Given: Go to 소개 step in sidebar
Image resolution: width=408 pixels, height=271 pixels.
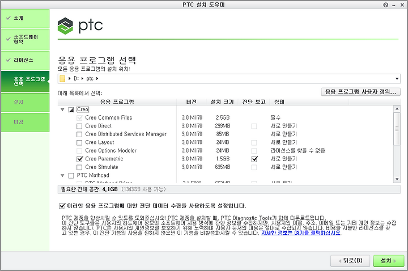Looking at the screenshot, I should [x=25, y=18].
